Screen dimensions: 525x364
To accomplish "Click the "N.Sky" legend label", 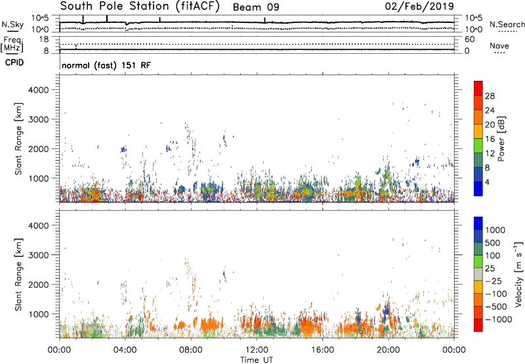I will tap(12, 24).
